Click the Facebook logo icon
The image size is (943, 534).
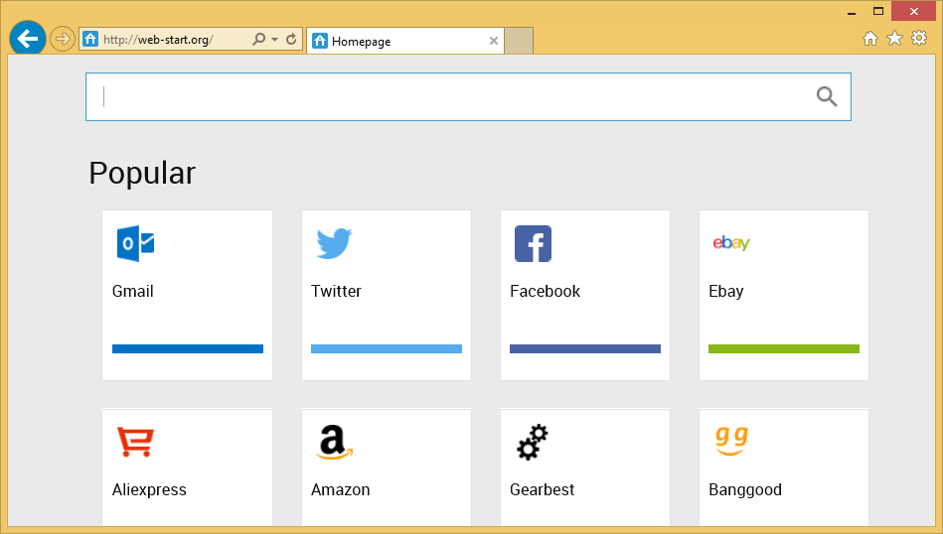click(533, 244)
